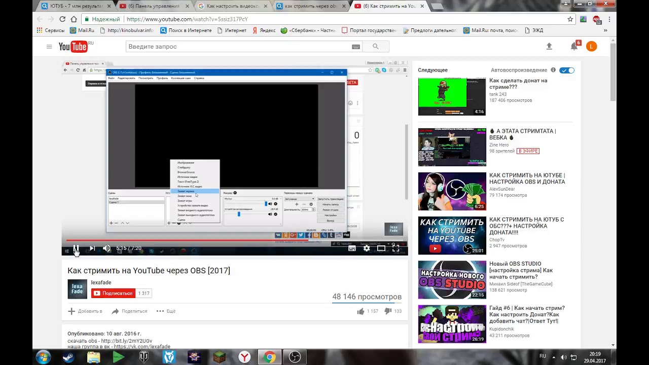Skip to the next video
649x365 pixels.
(x=92, y=248)
